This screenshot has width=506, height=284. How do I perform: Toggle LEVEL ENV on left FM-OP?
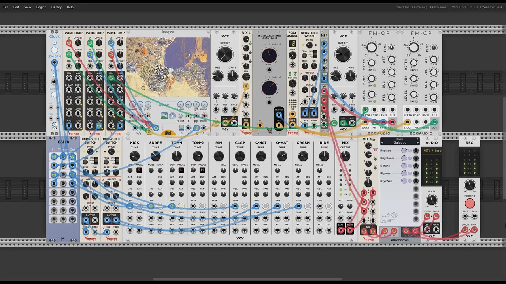coord(374,101)
